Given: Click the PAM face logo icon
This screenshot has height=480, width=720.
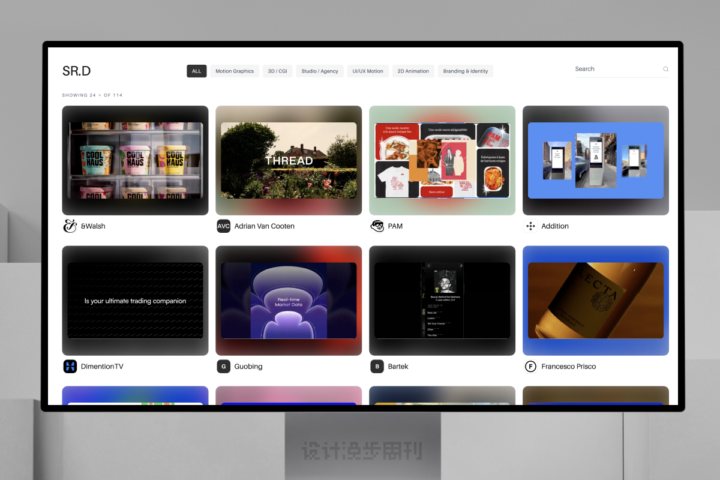Looking at the screenshot, I should tap(377, 226).
